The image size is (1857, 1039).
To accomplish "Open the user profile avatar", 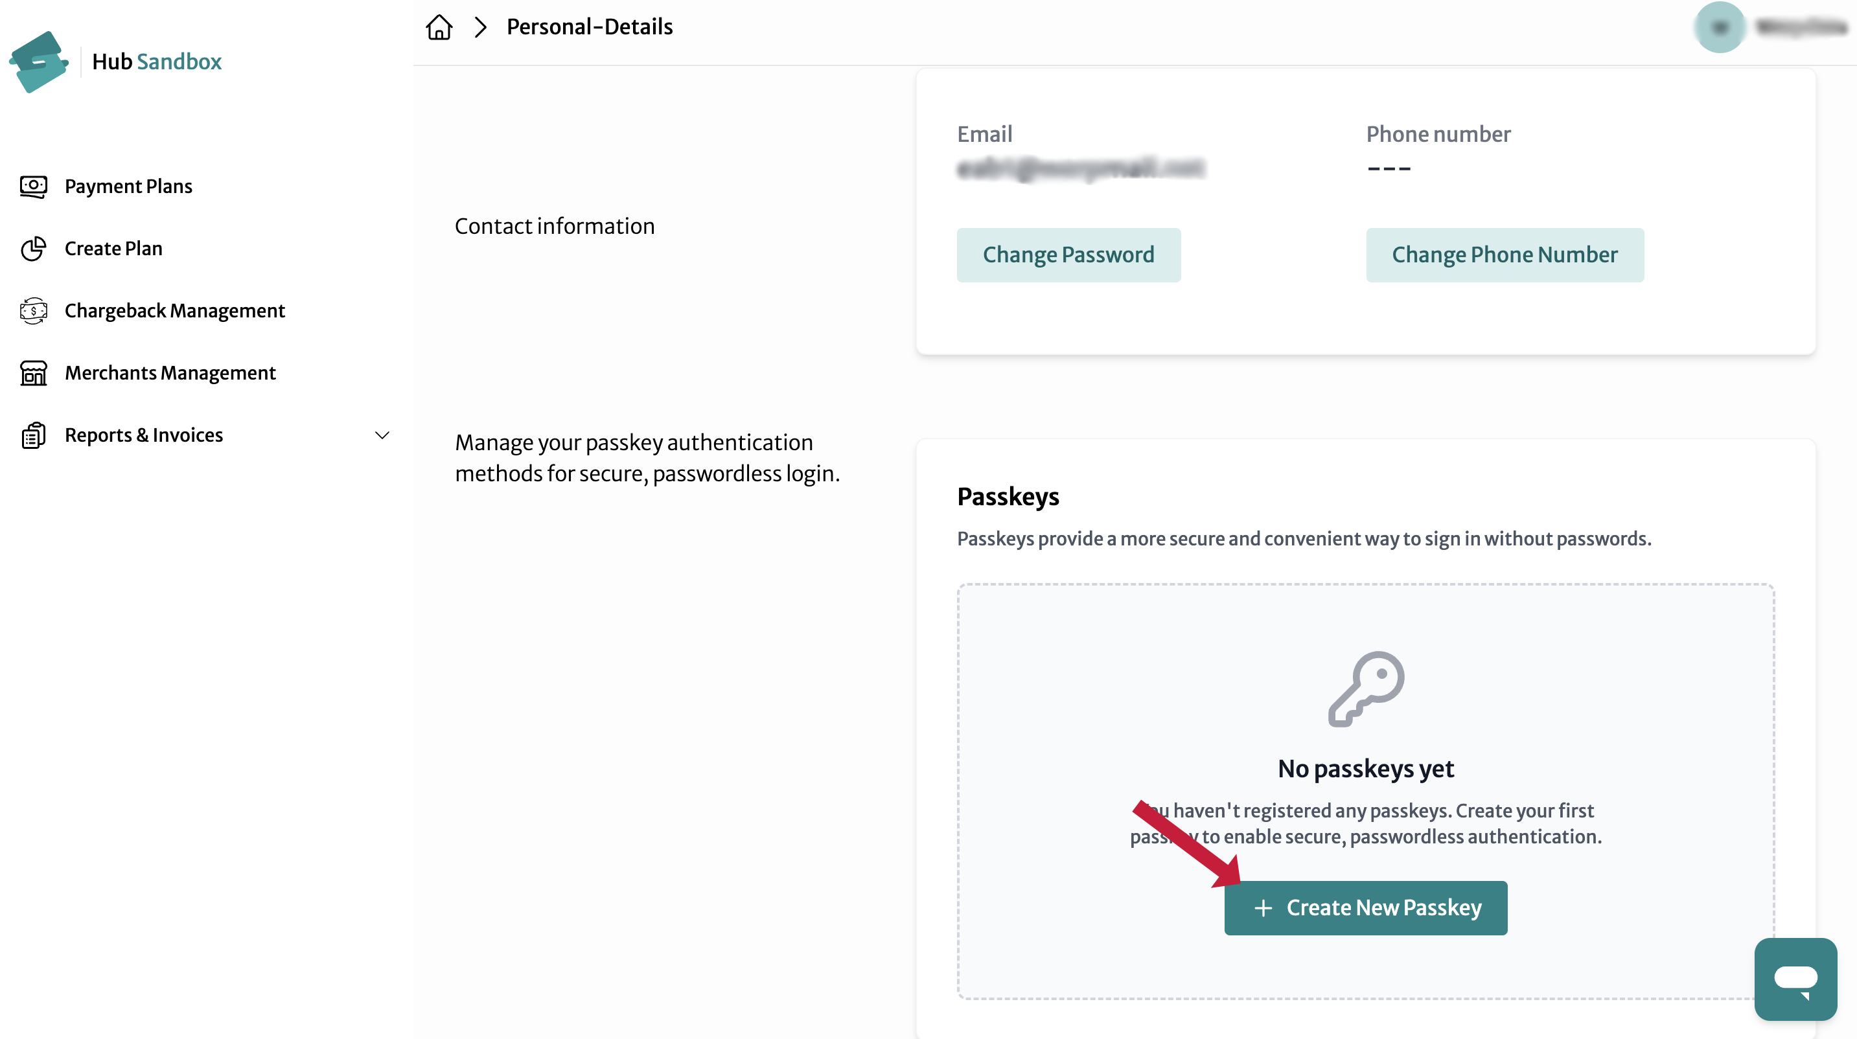I will 1720,27.
